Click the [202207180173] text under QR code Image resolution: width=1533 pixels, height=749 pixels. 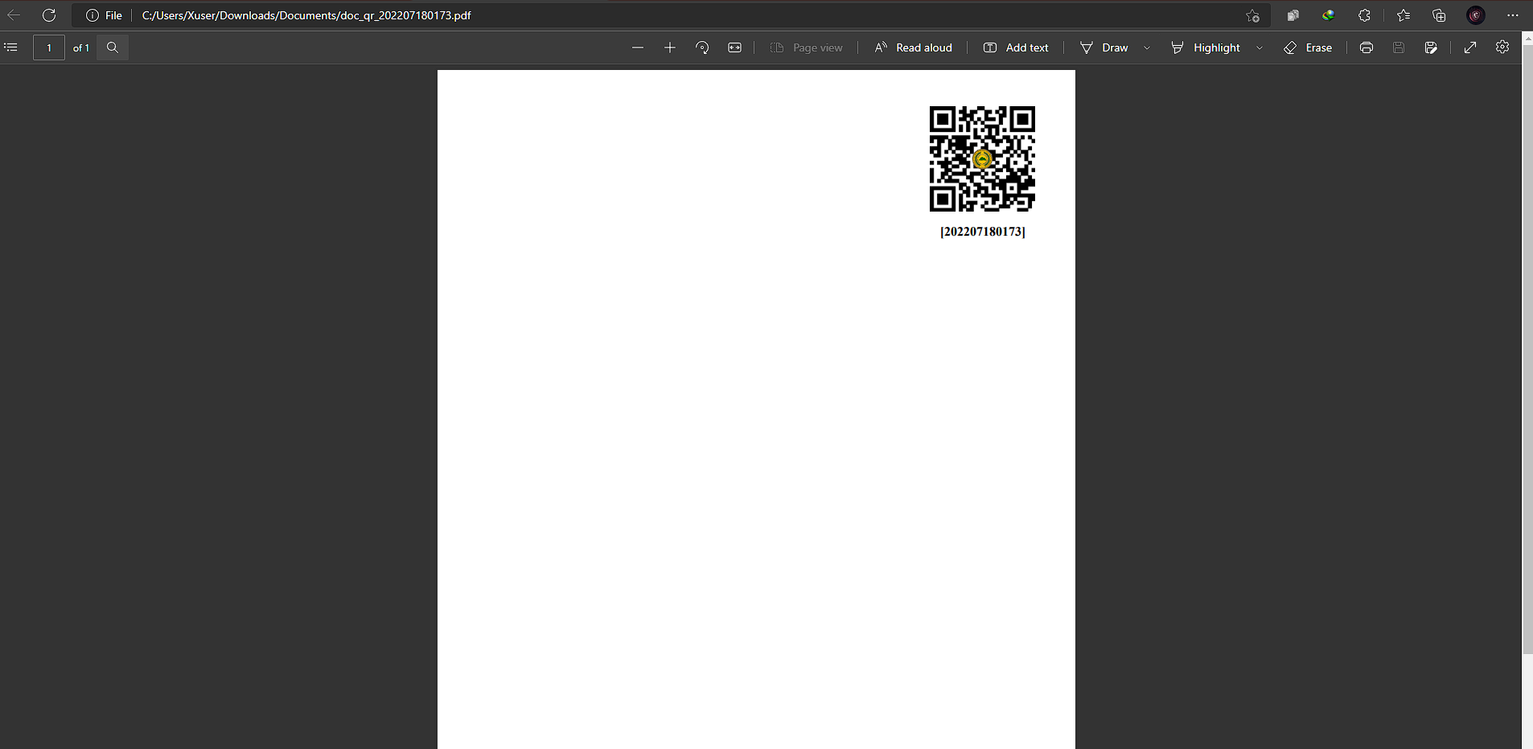[983, 232]
